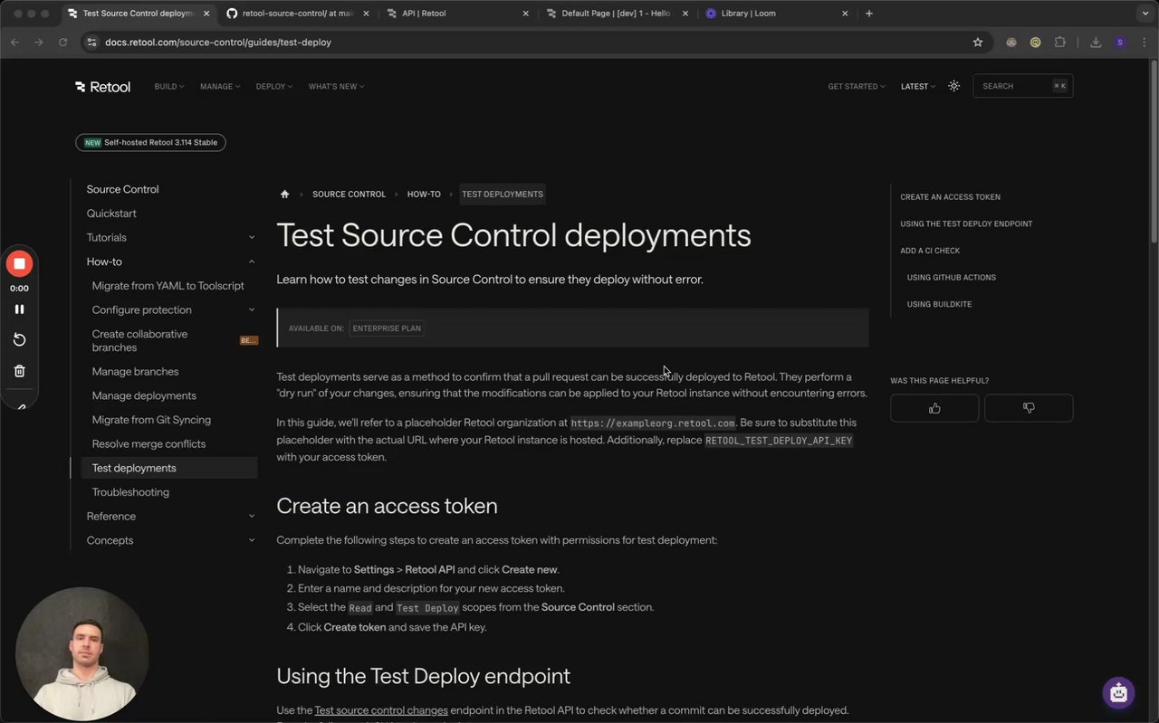Click the Retool logo

pyautogui.click(x=103, y=87)
